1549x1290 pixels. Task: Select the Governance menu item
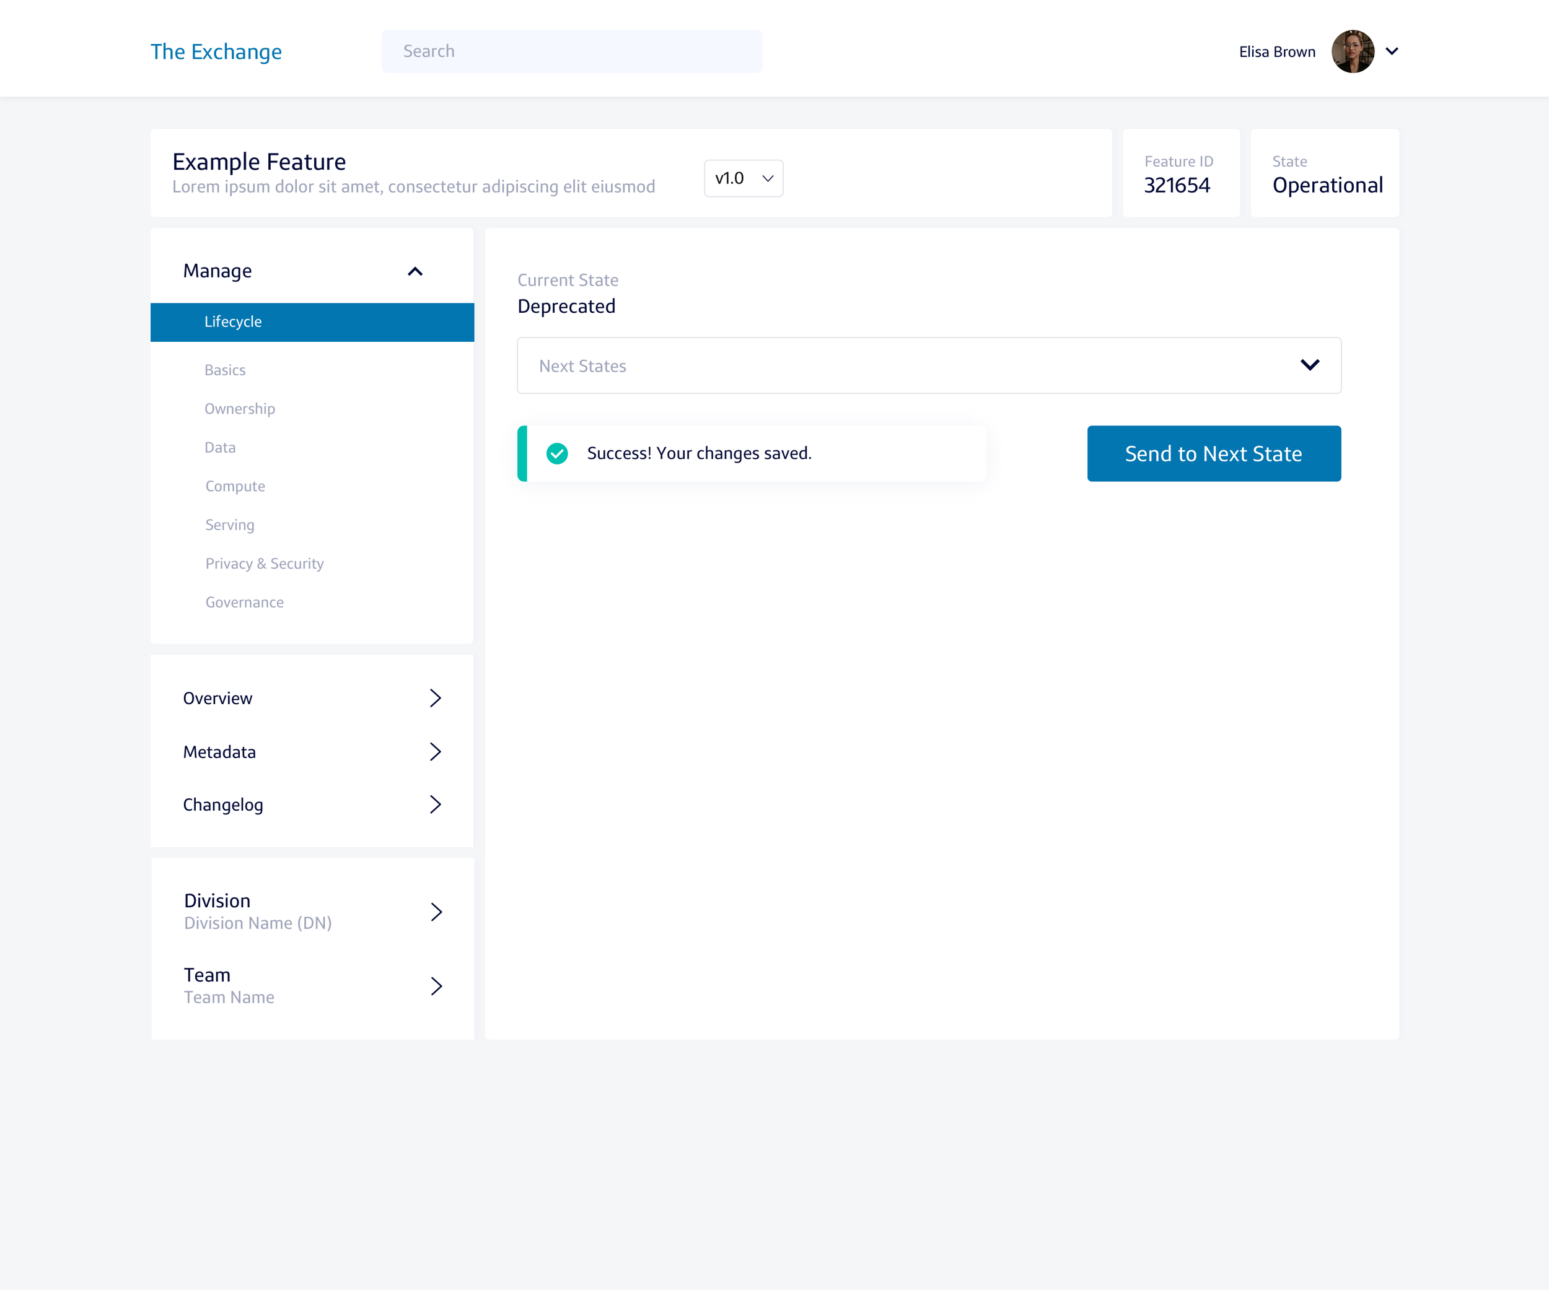pos(244,602)
